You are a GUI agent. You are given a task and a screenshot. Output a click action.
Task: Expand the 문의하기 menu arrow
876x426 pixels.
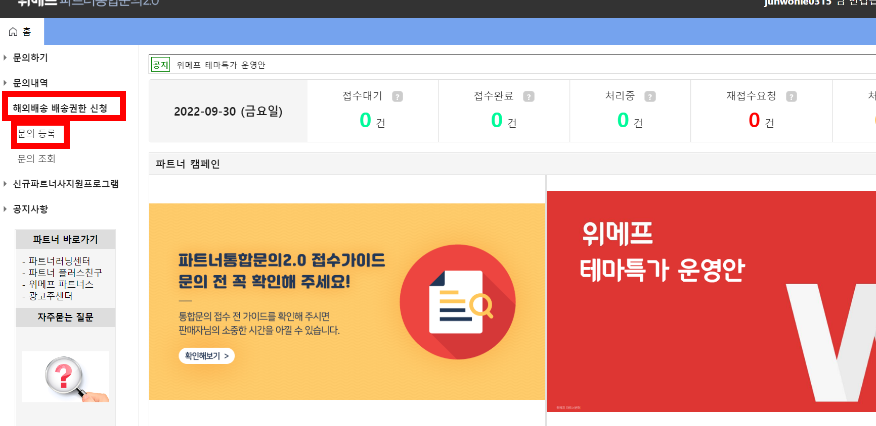coord(5,58)
